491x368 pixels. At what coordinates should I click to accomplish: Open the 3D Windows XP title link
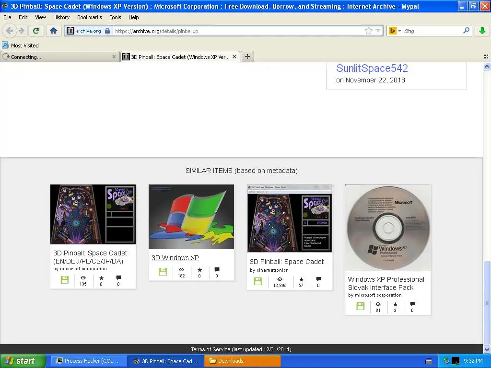click(175, 258)
